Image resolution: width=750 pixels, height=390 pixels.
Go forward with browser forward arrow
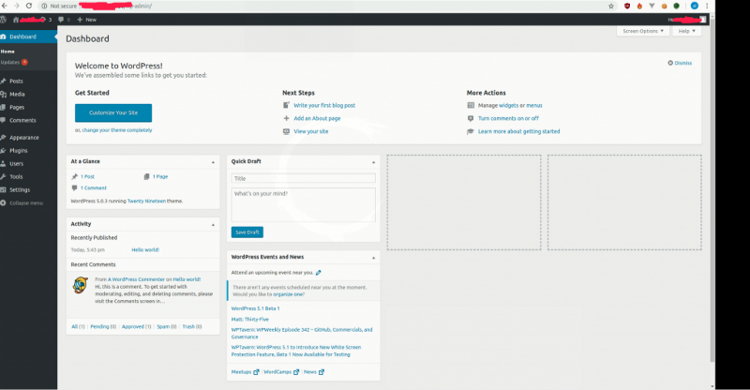click(16, 6)
